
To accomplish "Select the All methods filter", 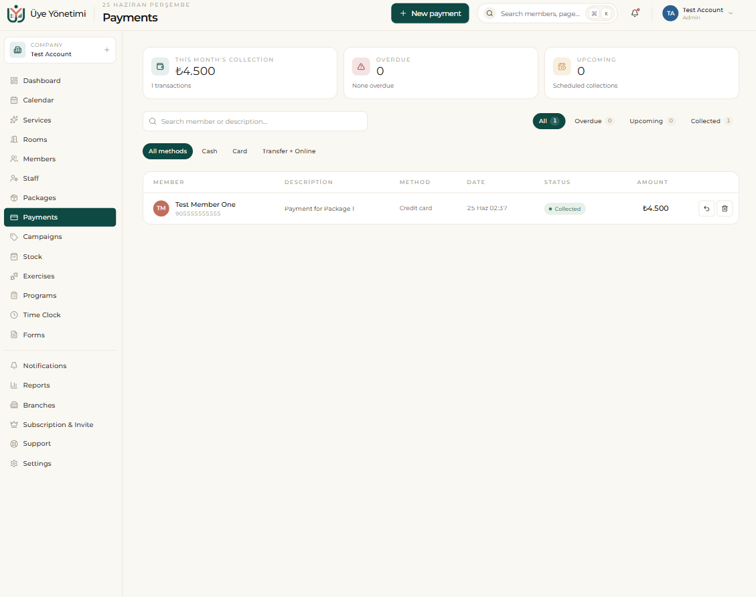I will click(x=168, y=151).
